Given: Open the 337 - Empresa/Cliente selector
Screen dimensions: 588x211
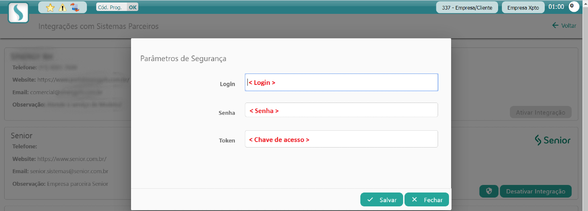Looking at the screenshot, I should tap(467, 7).
